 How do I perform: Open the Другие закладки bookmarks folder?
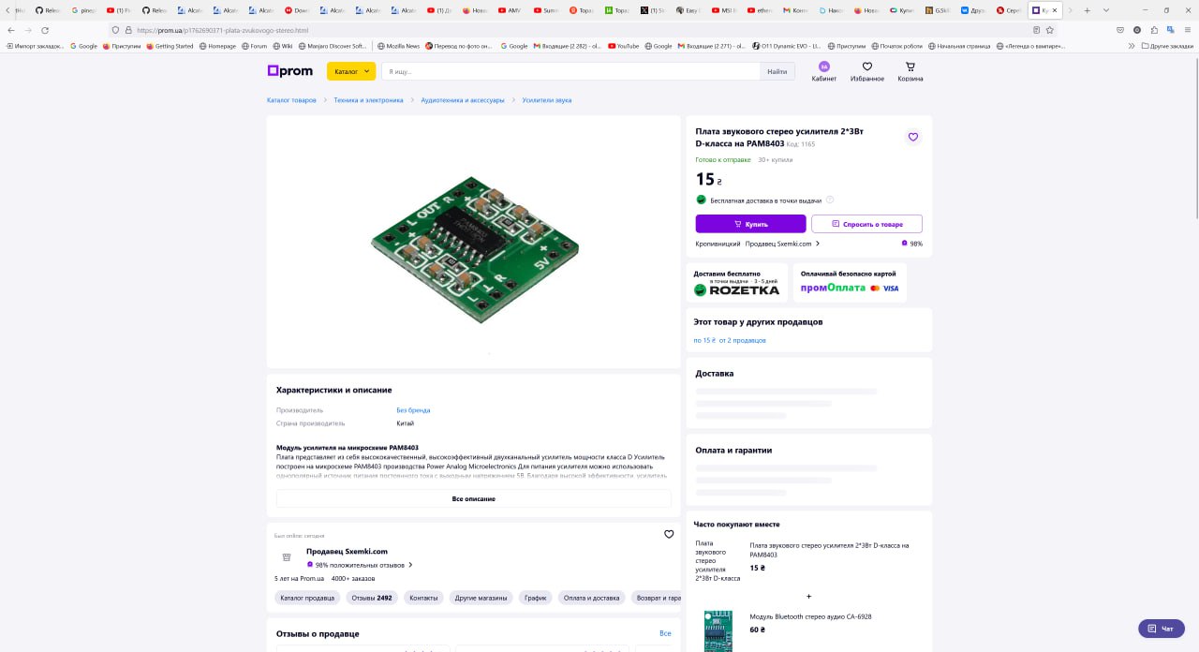coord(1167,45)
